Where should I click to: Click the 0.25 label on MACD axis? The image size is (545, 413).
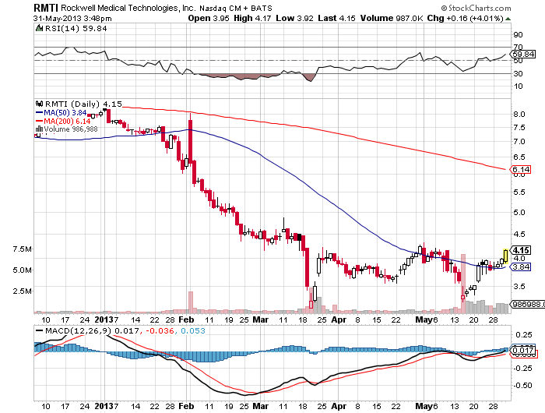coord(524,335)
